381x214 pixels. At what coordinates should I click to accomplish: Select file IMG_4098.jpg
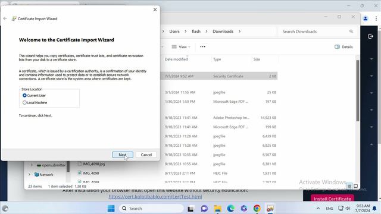(x=94, y=164)
